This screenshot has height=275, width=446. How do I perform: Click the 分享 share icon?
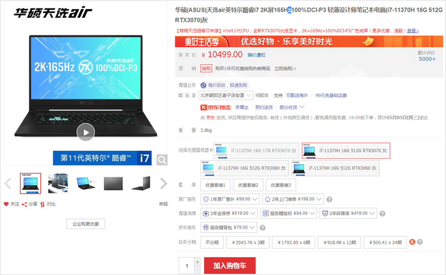pyautogui.click(x=24, y=204)
